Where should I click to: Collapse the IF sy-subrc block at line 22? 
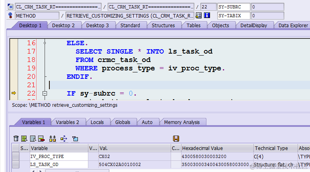click(x=45, y=93)
